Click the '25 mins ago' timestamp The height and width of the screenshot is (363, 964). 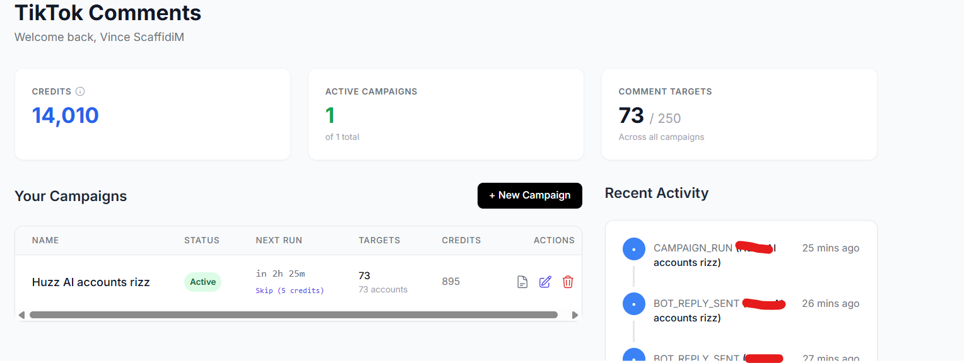(831, 248)
